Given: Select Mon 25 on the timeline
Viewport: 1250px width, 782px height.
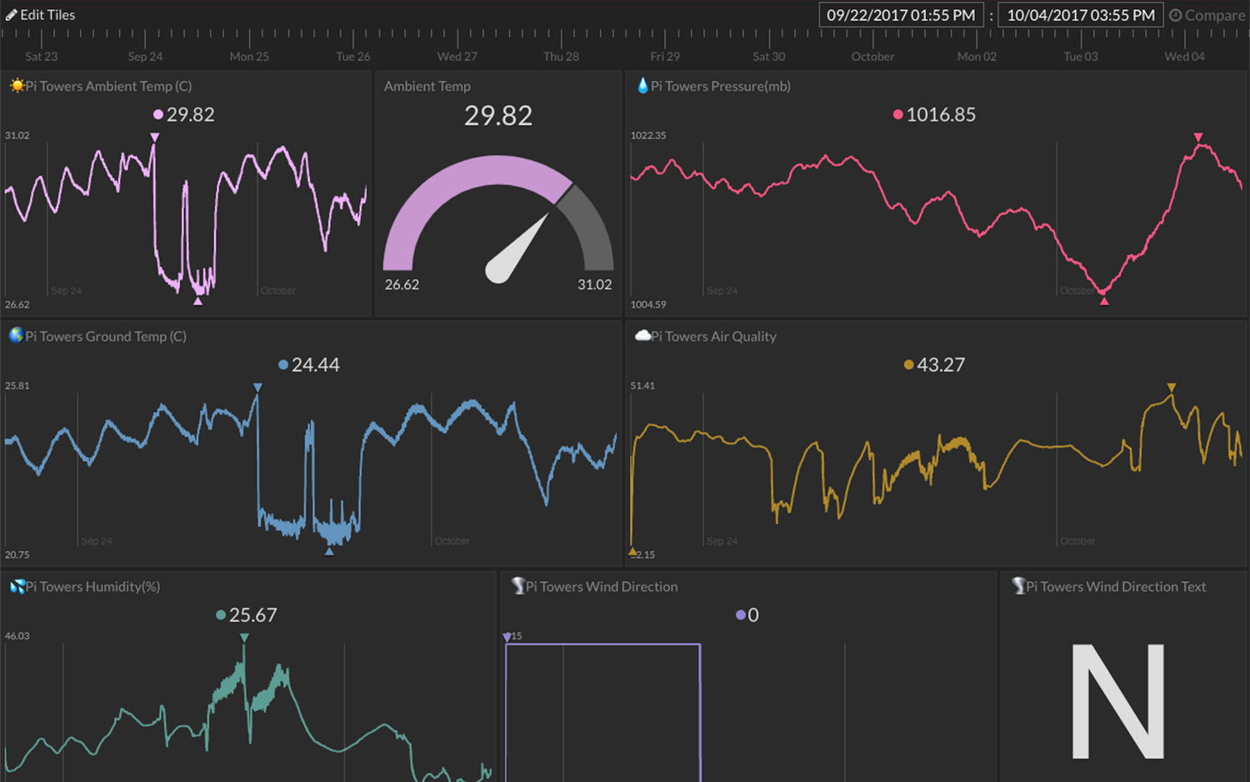Looking at the screenshot, I should point(249,57).
